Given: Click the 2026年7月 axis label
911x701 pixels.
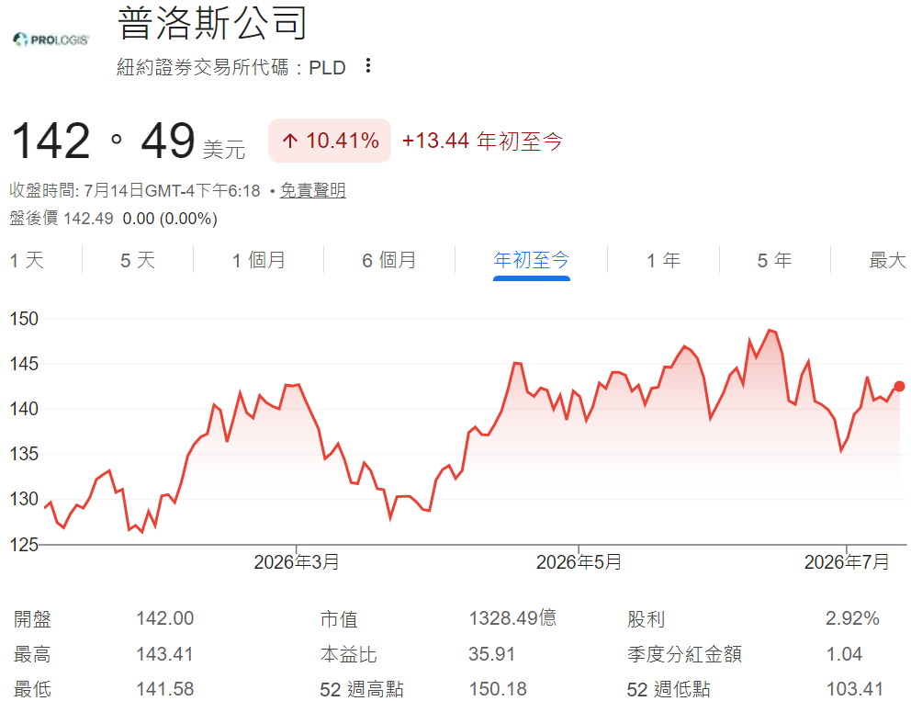Looking at the screenshot, I should coord(847,561).
